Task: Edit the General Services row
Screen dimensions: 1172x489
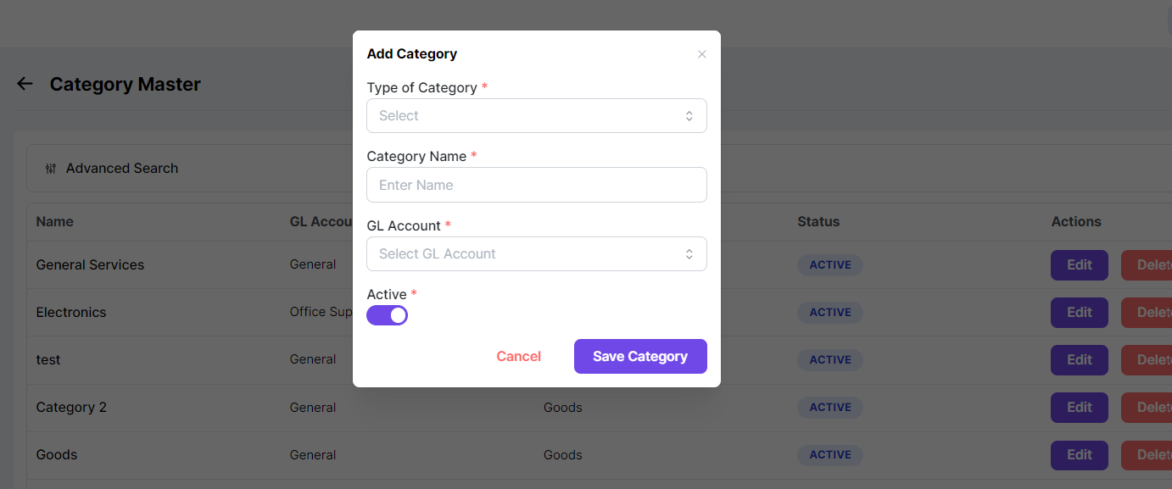Action: tap(1079, 265)
